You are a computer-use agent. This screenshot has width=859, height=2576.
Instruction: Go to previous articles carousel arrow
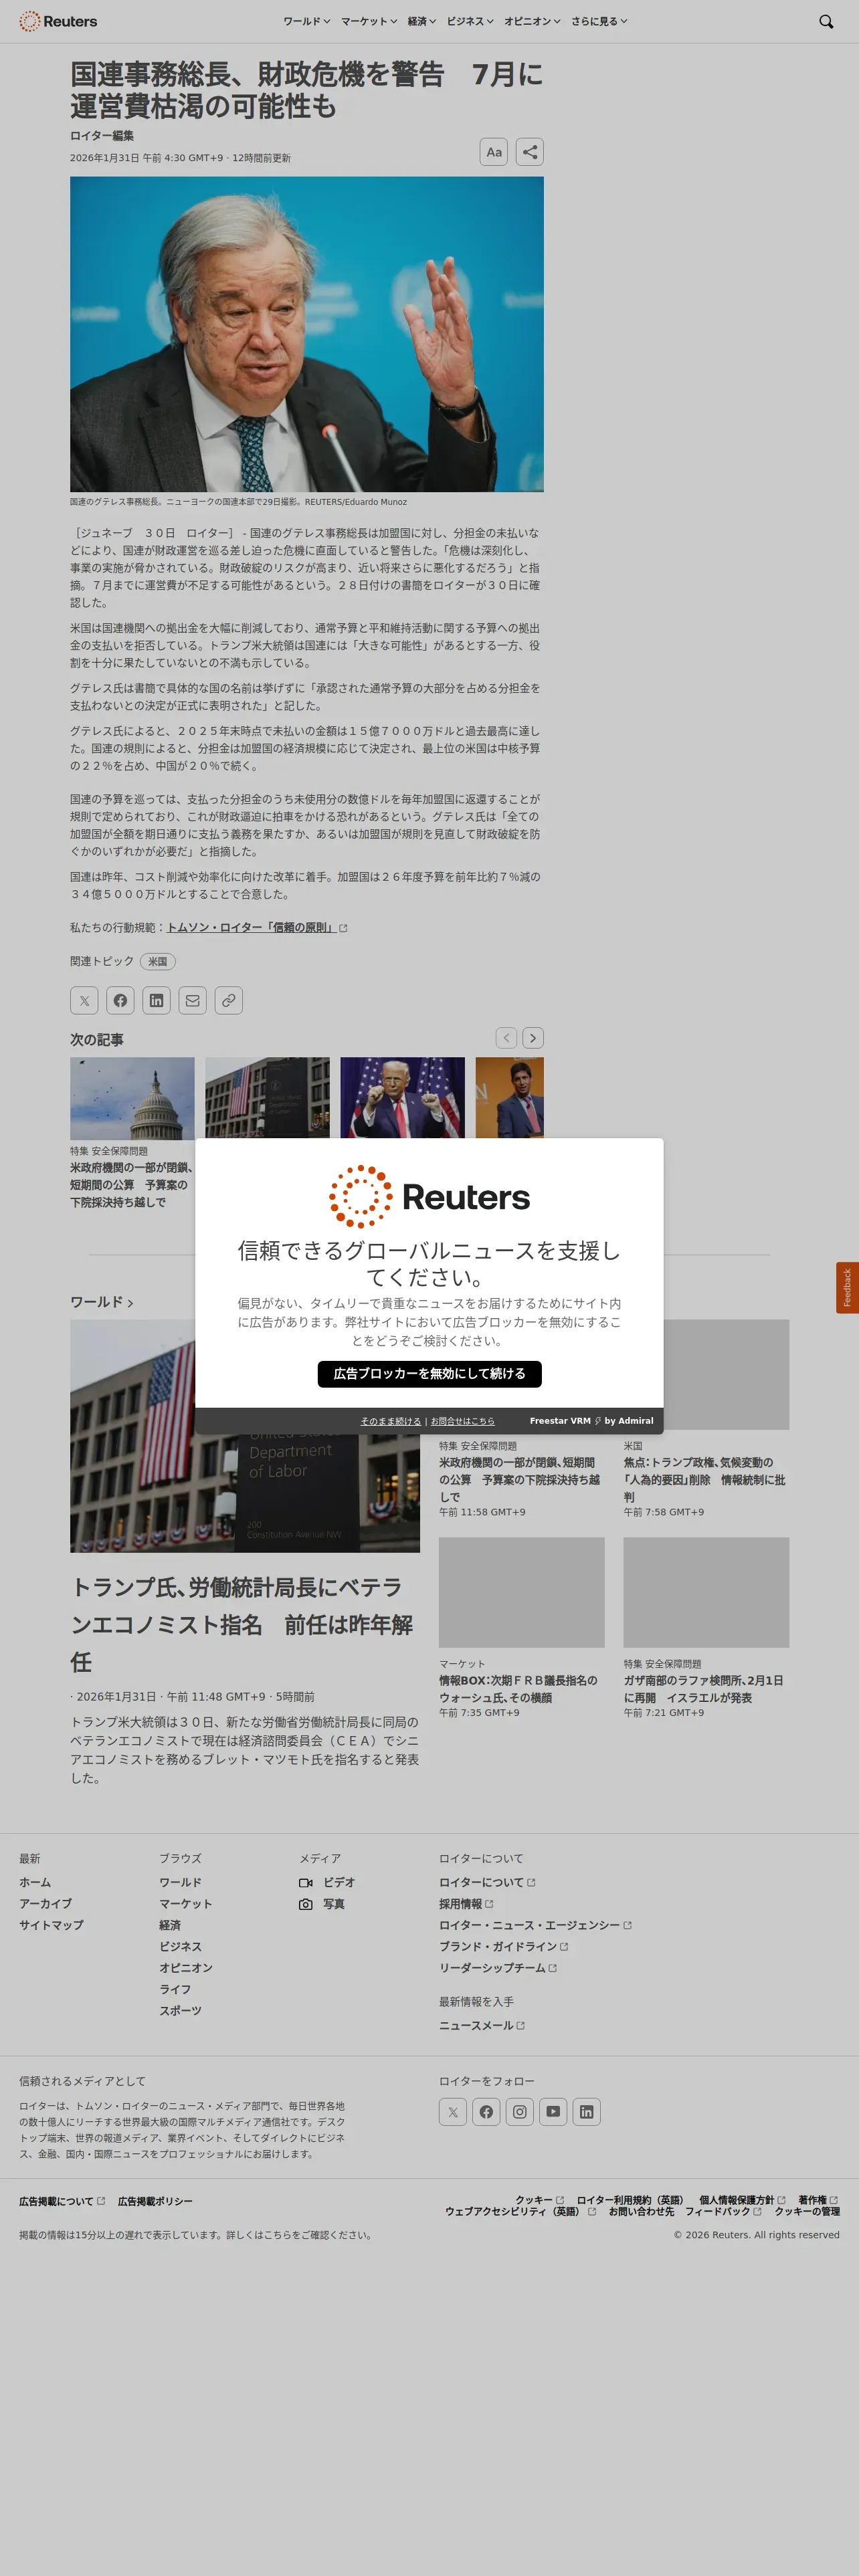click(507, 1038)
